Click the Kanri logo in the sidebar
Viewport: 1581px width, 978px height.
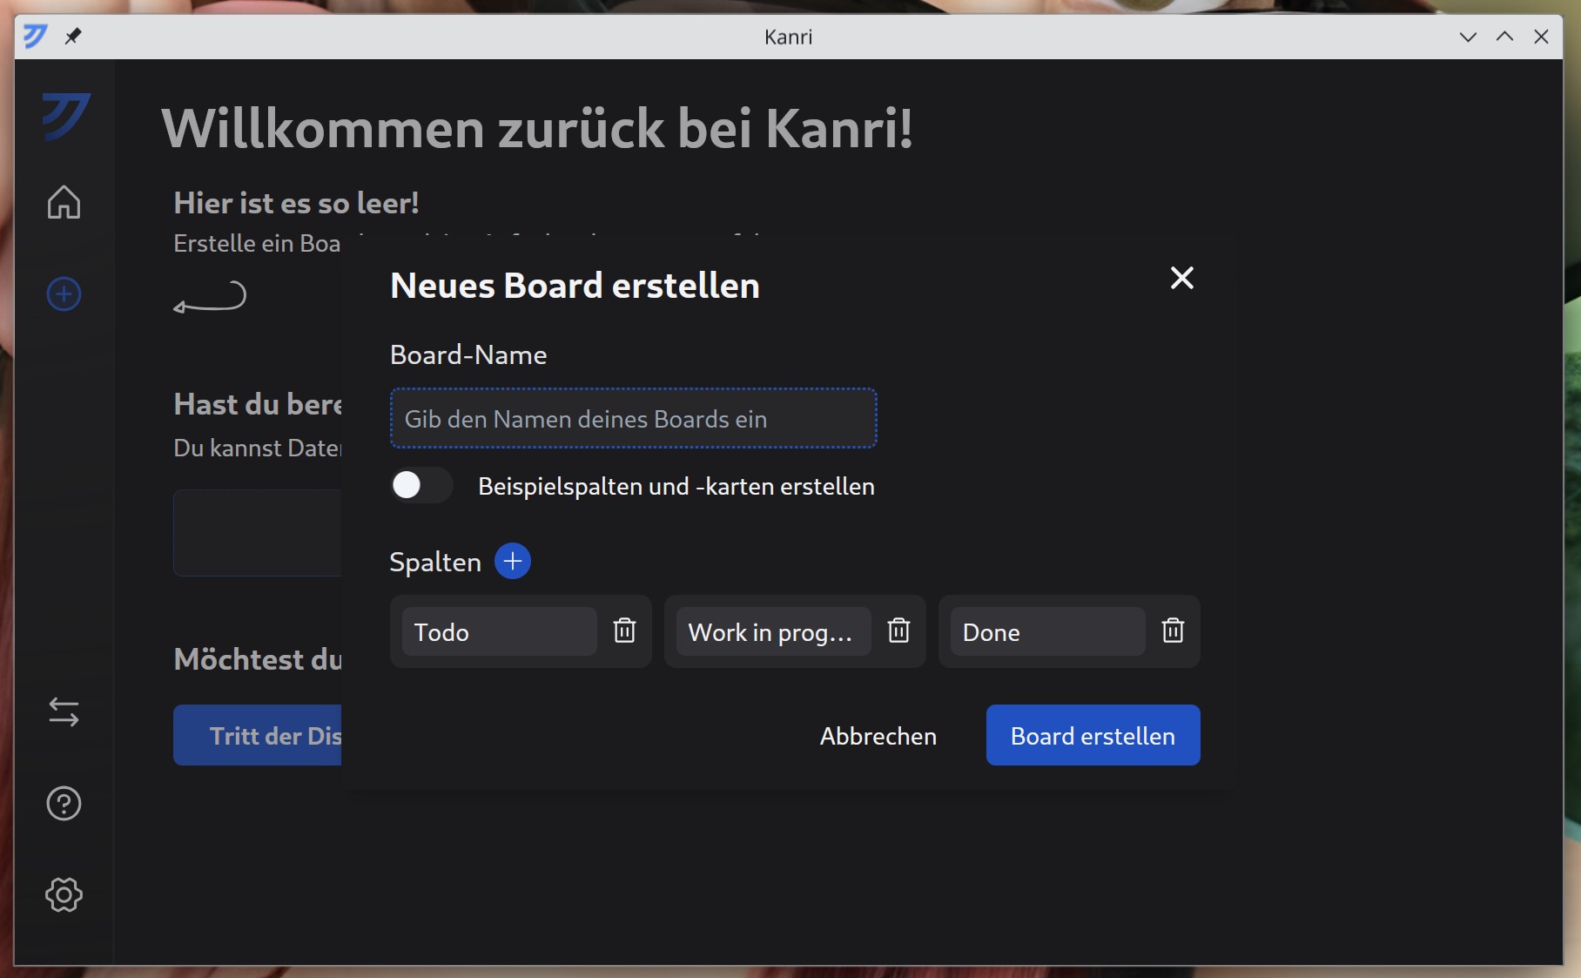tap(66, 116)
